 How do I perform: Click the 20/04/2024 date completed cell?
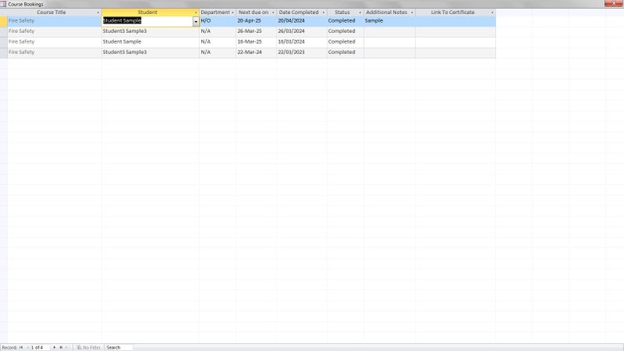[x=302, y=21]
